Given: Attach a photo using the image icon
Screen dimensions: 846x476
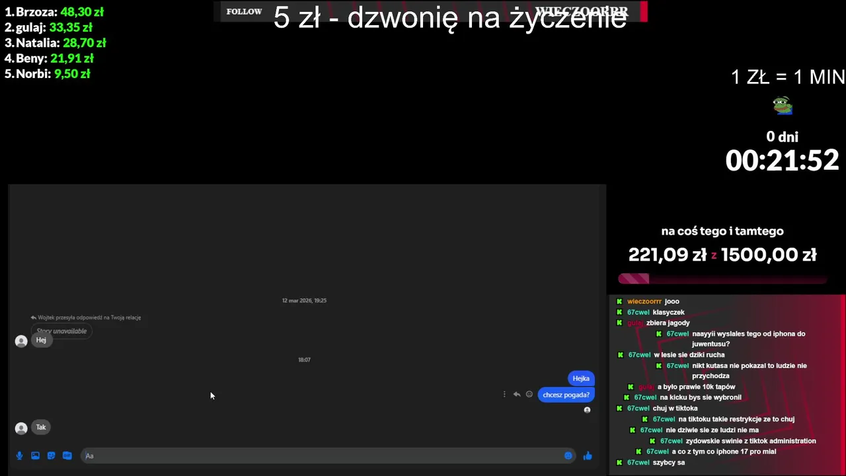Looking at the screenshot, I should [35, 456].
